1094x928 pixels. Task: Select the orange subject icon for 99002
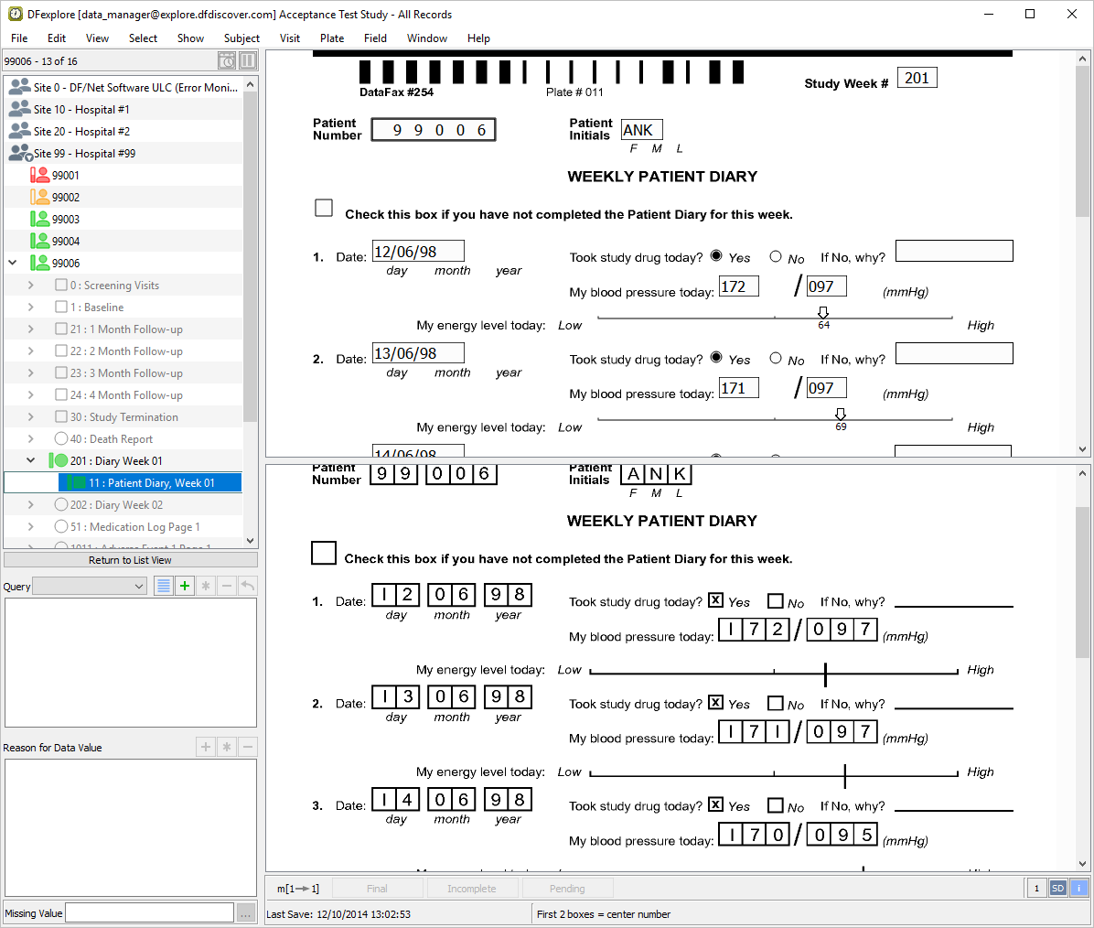click(x=39, y=197)
